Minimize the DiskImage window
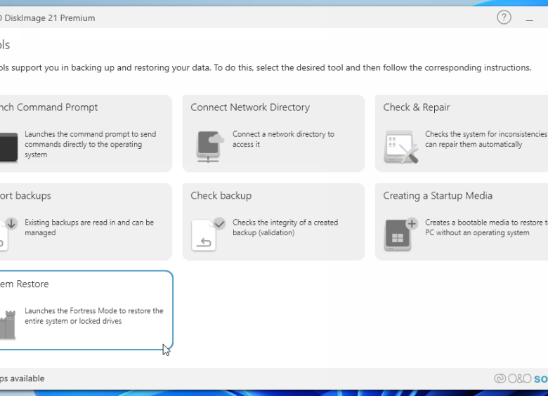This screenshot has width=548, height=396. (x=530, y=19)
